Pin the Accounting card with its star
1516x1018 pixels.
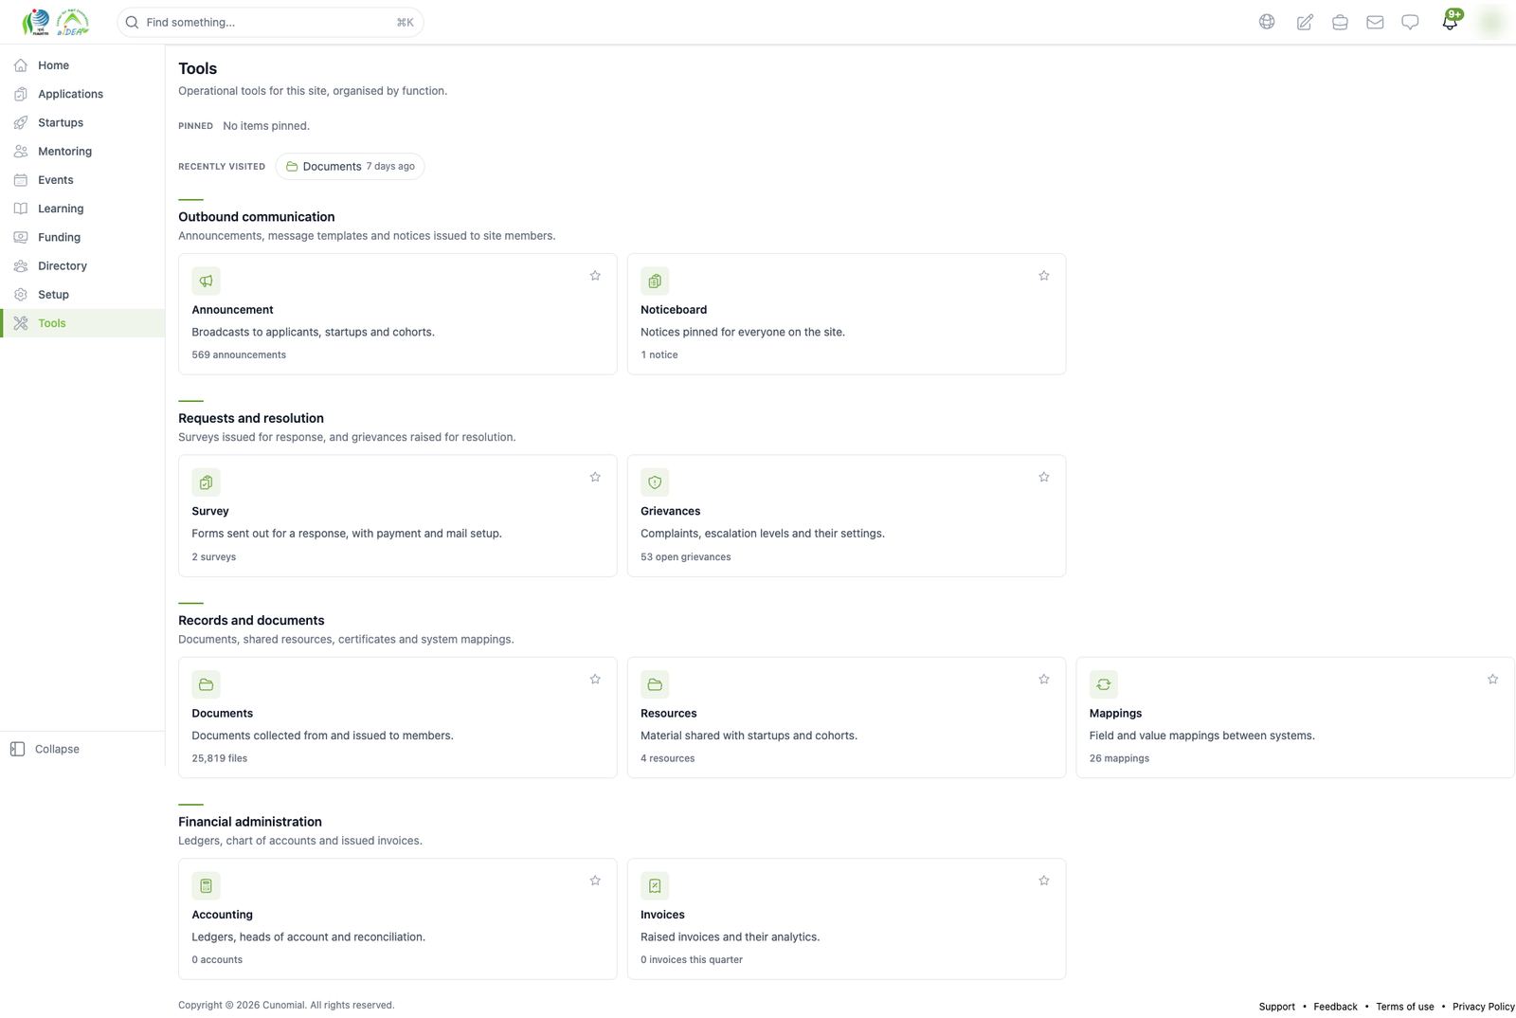(x=595, y=881)
